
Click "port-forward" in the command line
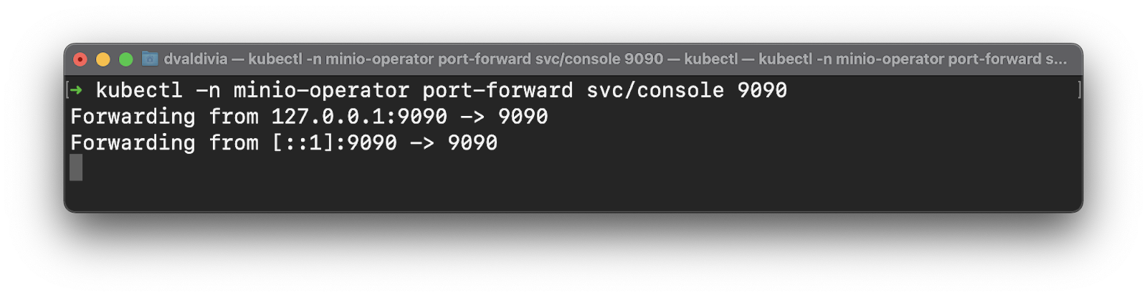tap(498, 90)
